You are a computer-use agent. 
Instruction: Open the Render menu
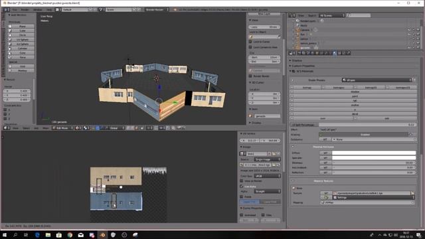25,9
